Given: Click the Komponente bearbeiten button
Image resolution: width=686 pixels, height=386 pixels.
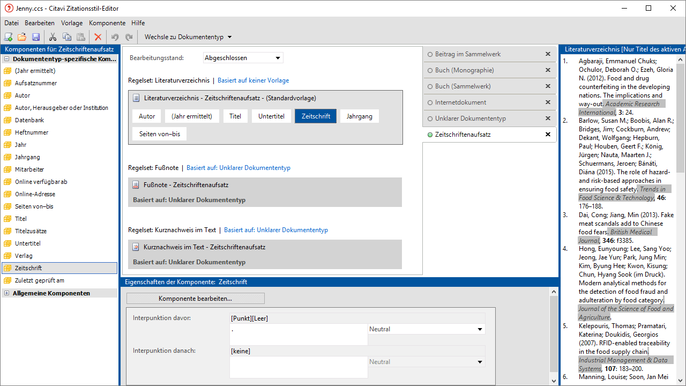Looking at the screenshot, I should 195,299.
